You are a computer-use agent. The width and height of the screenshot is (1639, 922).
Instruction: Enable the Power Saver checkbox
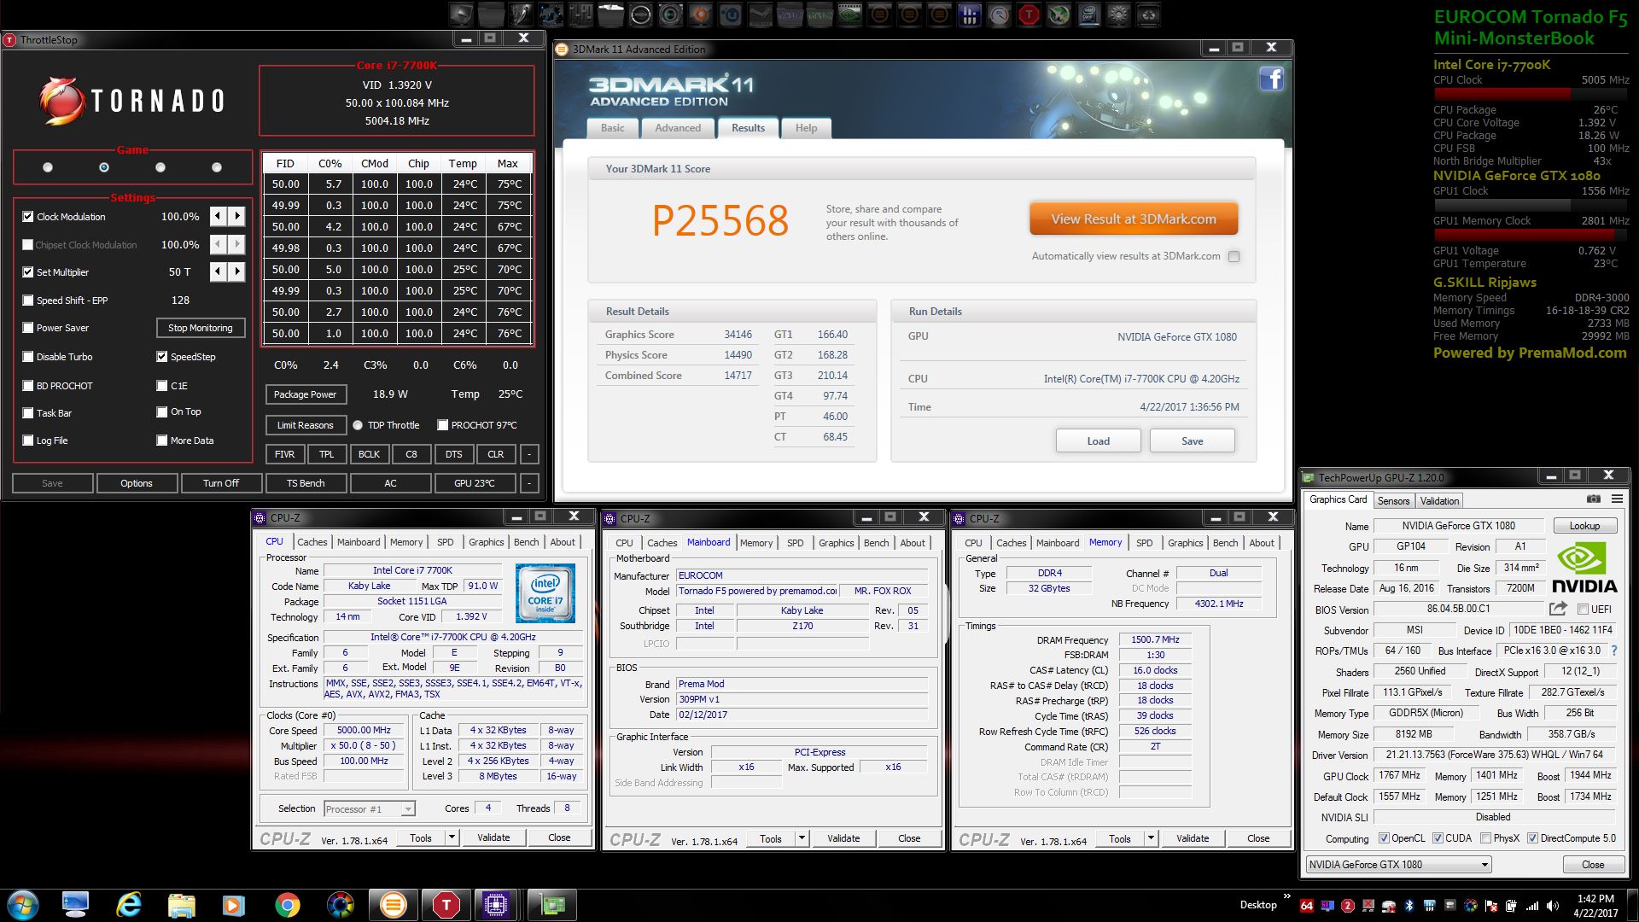click(x=28, y=328)
